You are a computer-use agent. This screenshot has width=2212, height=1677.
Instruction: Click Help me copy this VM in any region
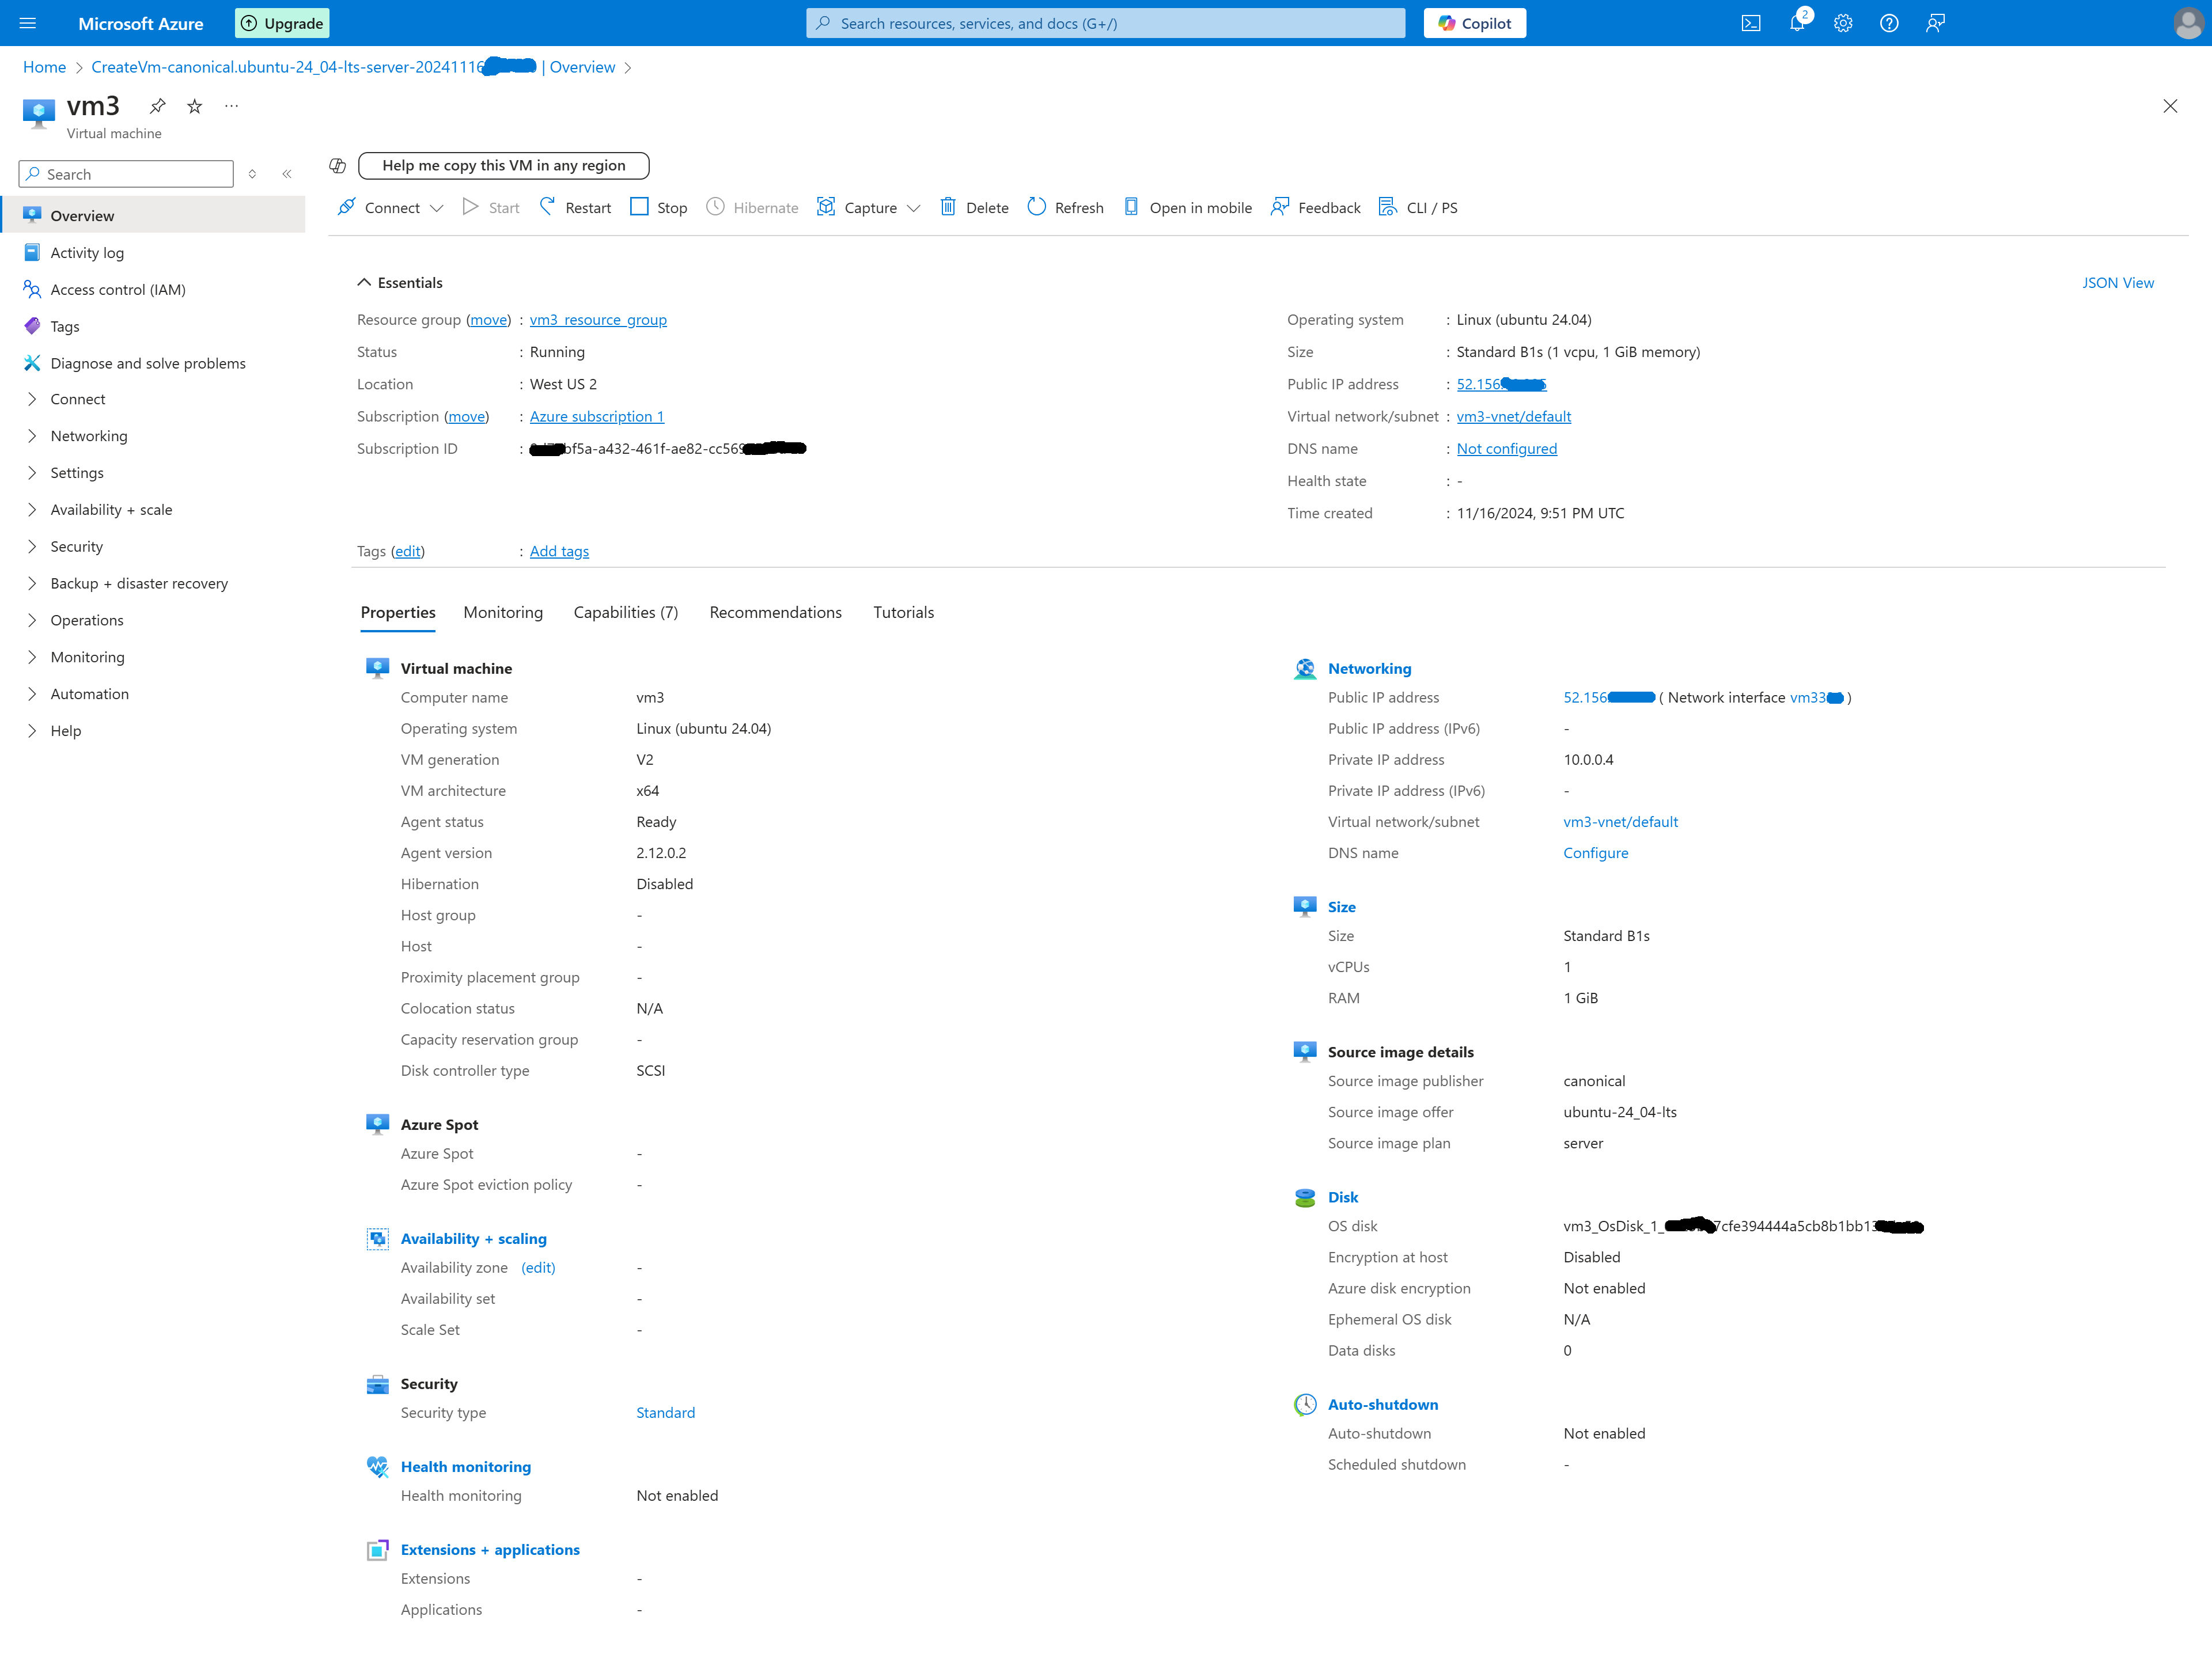tap(504, 165)
